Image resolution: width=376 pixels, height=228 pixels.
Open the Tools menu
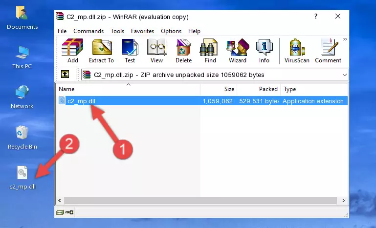click(x=117, y=31)
